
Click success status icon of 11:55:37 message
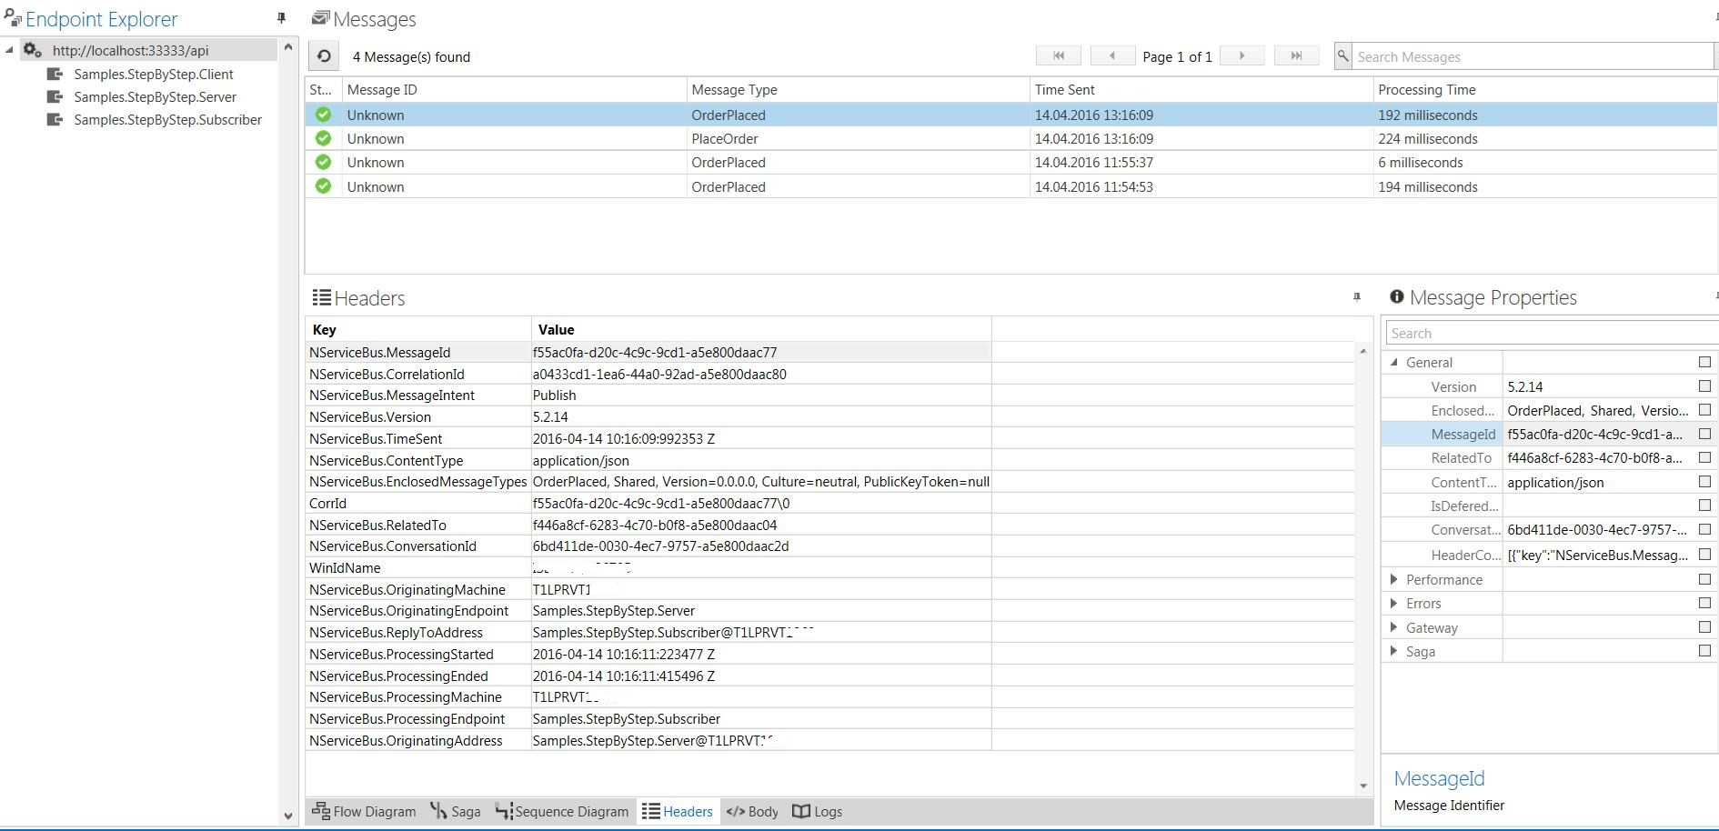pos(323,162)
